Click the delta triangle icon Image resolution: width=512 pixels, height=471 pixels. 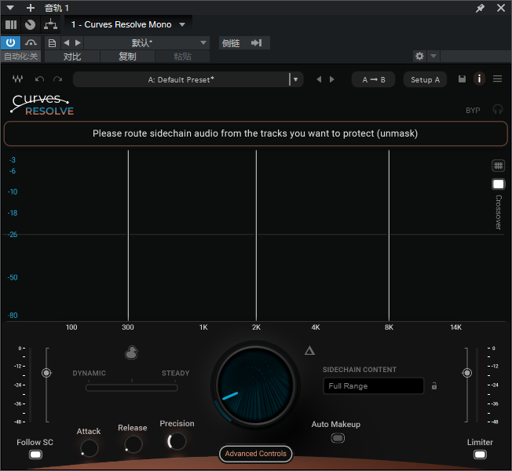tap(309, 351)
